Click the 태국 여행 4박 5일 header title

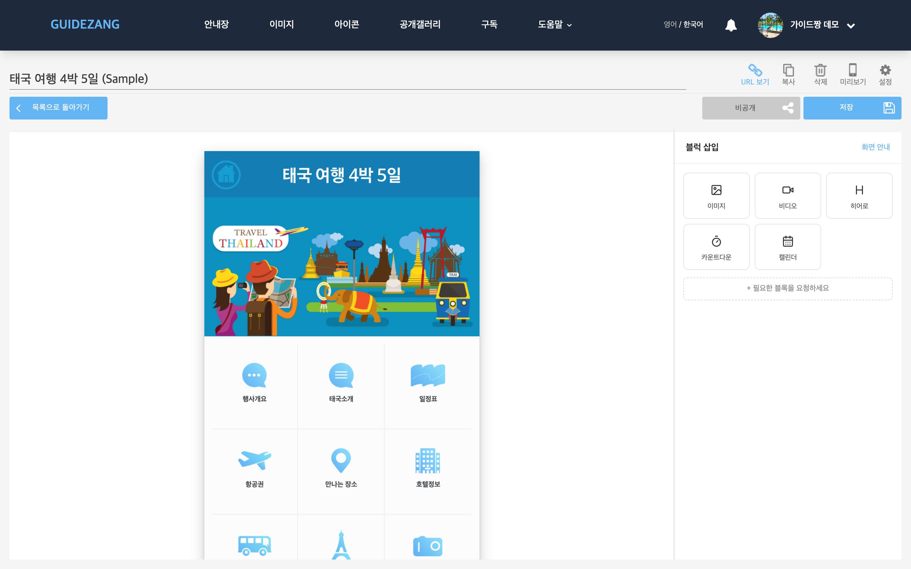click(342, 175)
